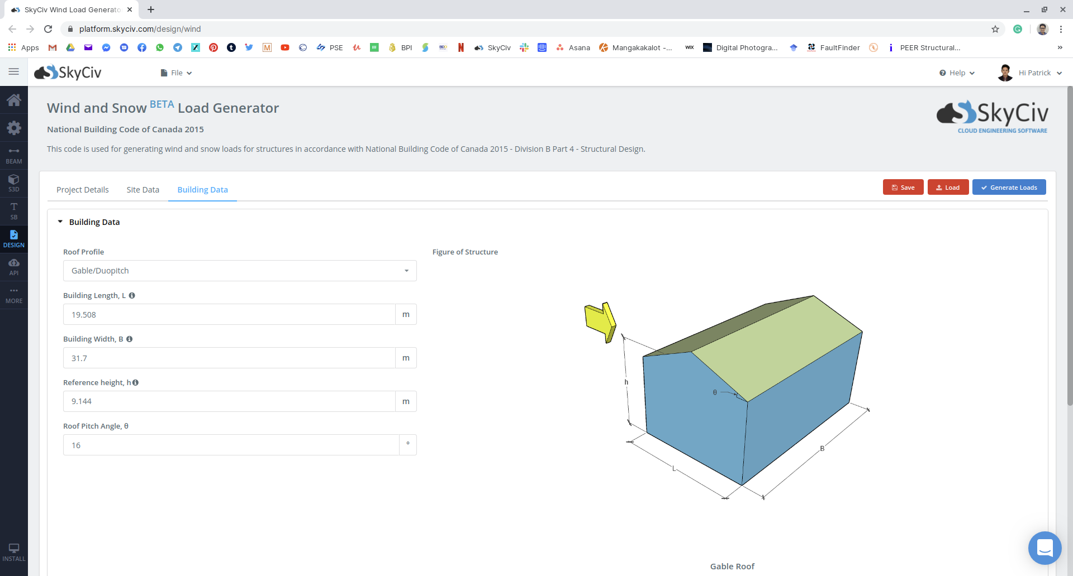Image resolution: width=1073 pixels, height=576 pixels.
Task: Open the WhatsApp bookmark icon
Action: [x=160, y=47]
